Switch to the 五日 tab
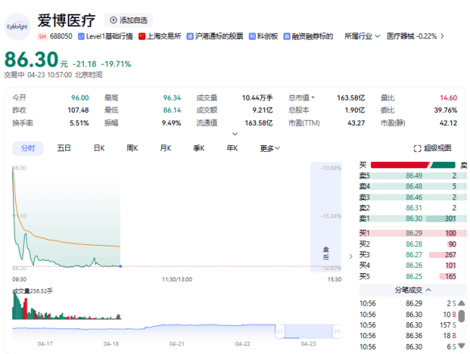The width and height of the screenshot is (470, 354). coord(64,148)
